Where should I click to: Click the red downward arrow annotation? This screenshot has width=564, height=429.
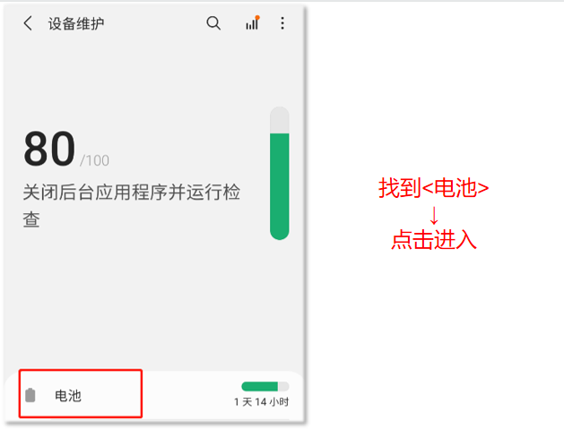click(x=434, y=215)
